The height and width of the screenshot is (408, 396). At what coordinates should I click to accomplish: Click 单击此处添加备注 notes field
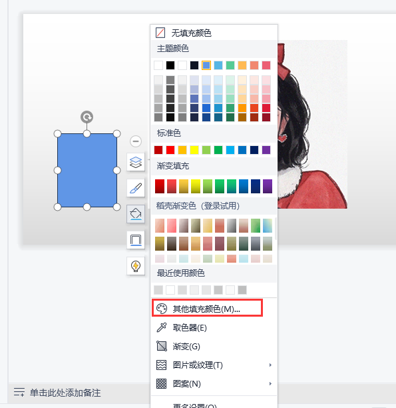[65, 393]
